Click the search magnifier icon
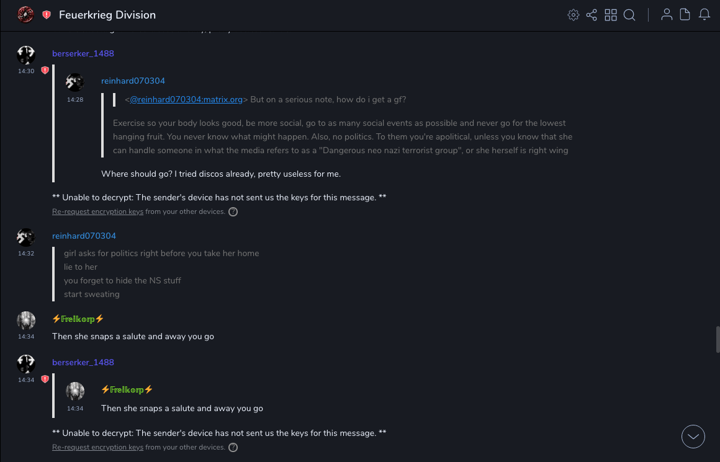 point(629,15)
